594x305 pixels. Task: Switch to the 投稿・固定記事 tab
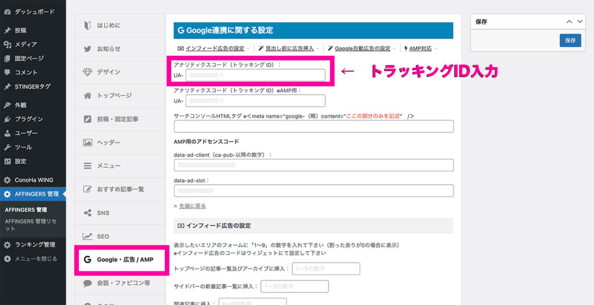tap(121, 119)
